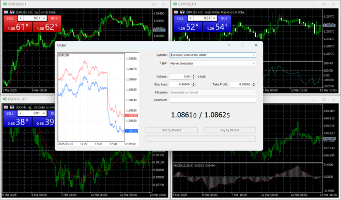Click the 0.01 volume field on USDCHF panel
The height and width of the screenshot is (200, 341).
coord(32,113)
